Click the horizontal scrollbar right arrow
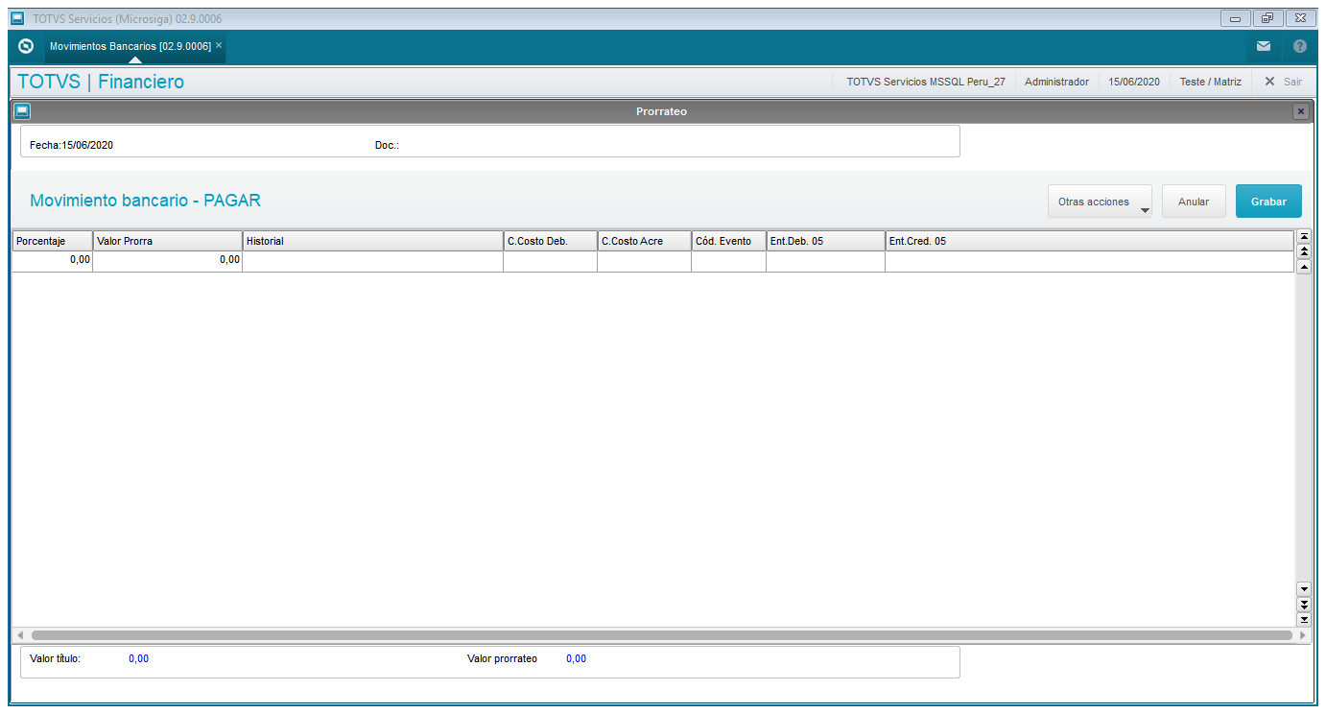Screen dimensions: 1326x714 [1302, 635]
